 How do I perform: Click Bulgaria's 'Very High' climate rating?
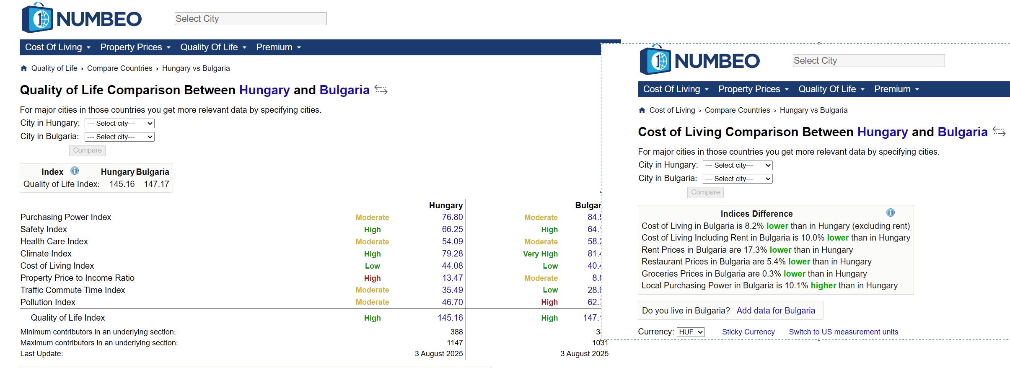(x=540, y=254)
